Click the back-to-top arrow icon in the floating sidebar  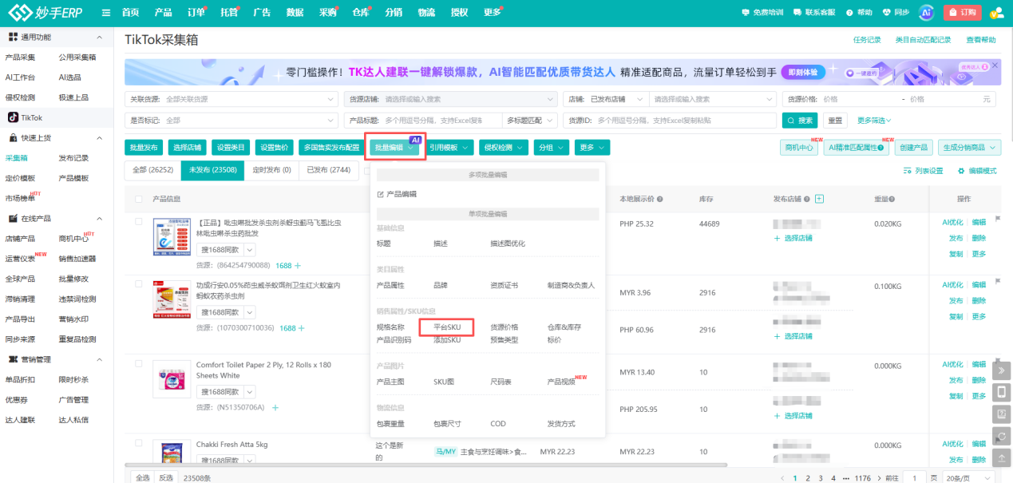[x=1002, y=457]
